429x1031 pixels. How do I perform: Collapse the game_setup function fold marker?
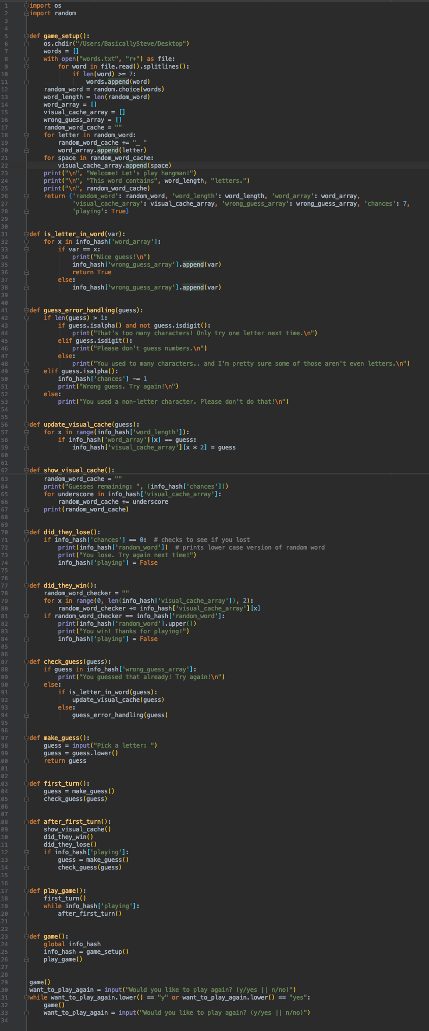(x=26, y=36)
